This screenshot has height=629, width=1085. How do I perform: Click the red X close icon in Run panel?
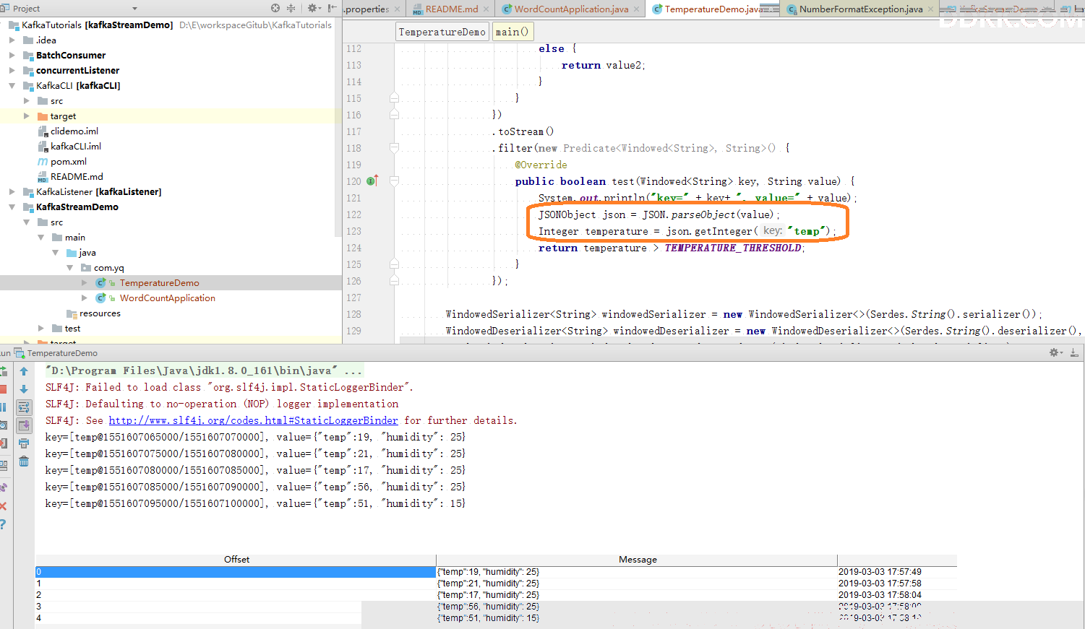click(3, 506)
